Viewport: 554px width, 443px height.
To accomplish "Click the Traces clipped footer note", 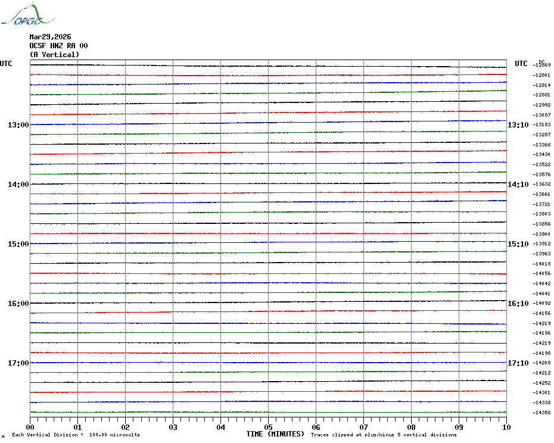I will [384, 435].
